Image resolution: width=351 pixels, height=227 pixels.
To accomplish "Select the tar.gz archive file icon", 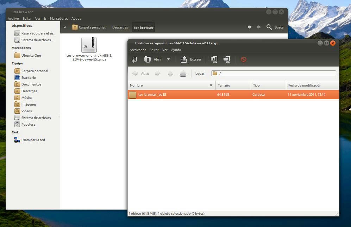I will click(x=89, y=45).
